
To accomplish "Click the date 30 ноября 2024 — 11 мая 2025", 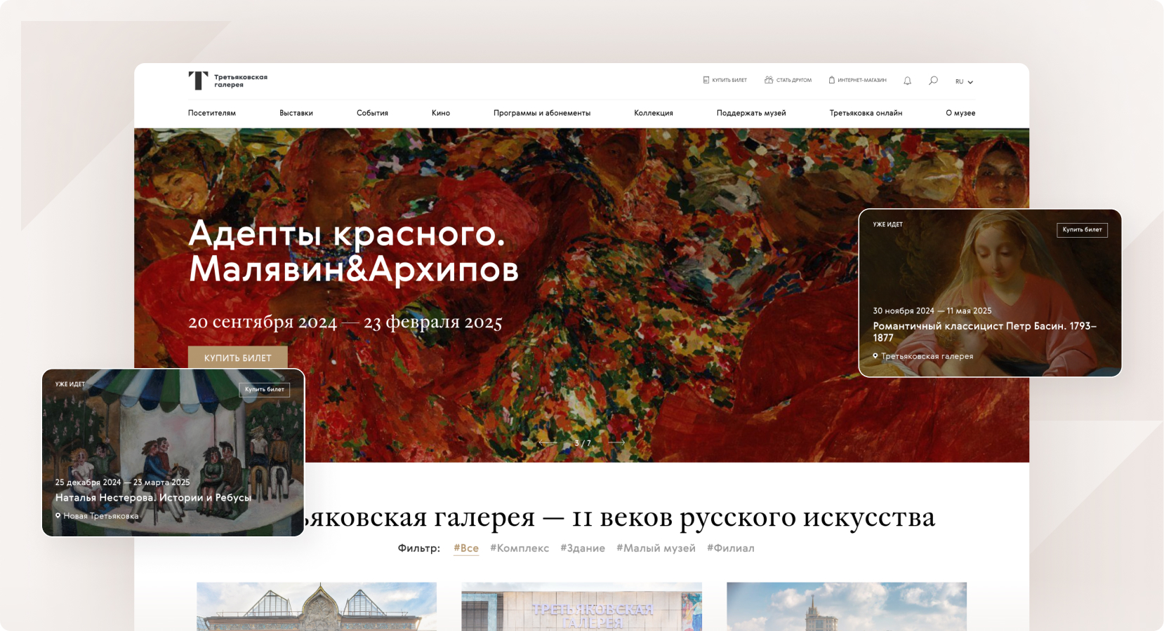I will [x=932, y=311].
